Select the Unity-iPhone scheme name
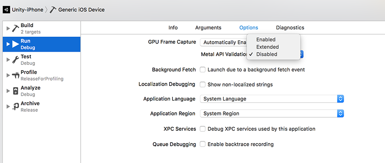 (28, 10)
